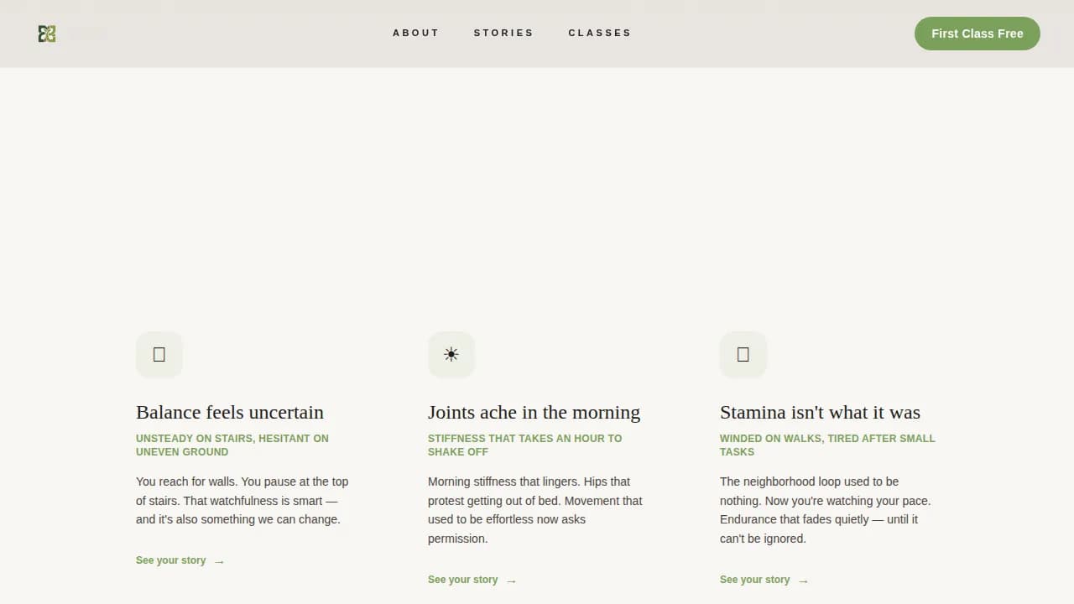1074x604 pixels.
Task: Click heading Balance feels uncertain
Action: pyautogui.click(x=230, y=412)
